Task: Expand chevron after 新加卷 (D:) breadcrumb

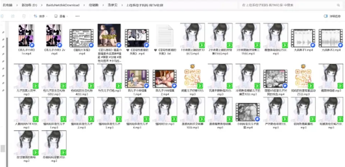Action: [x=42, y=5]
